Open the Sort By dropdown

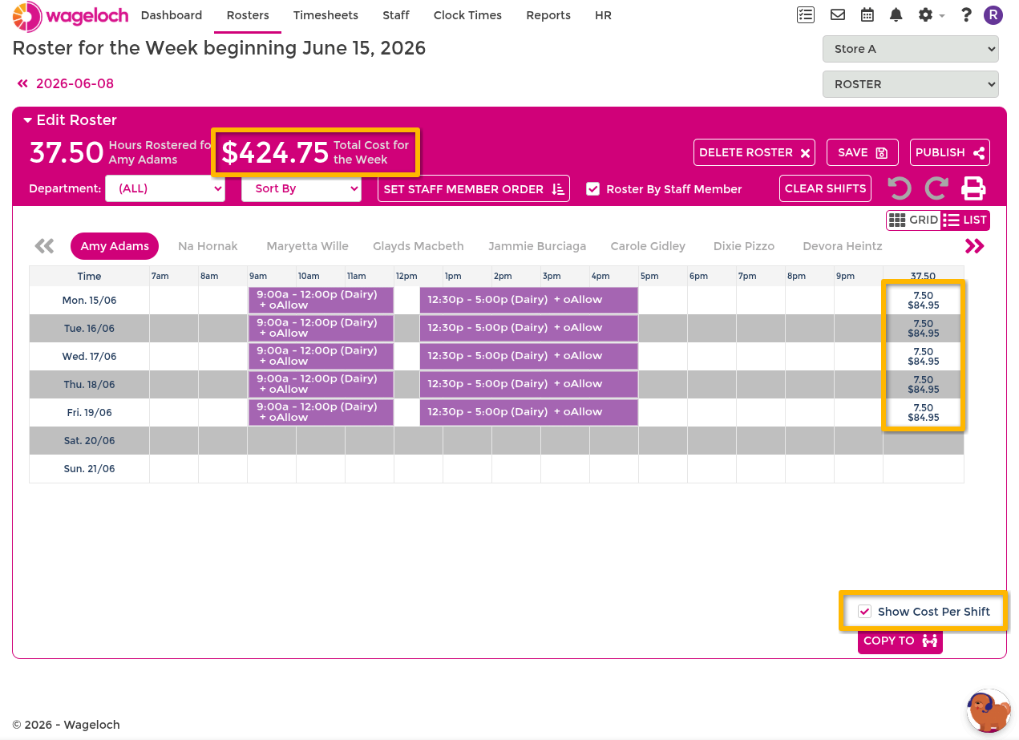301,188
